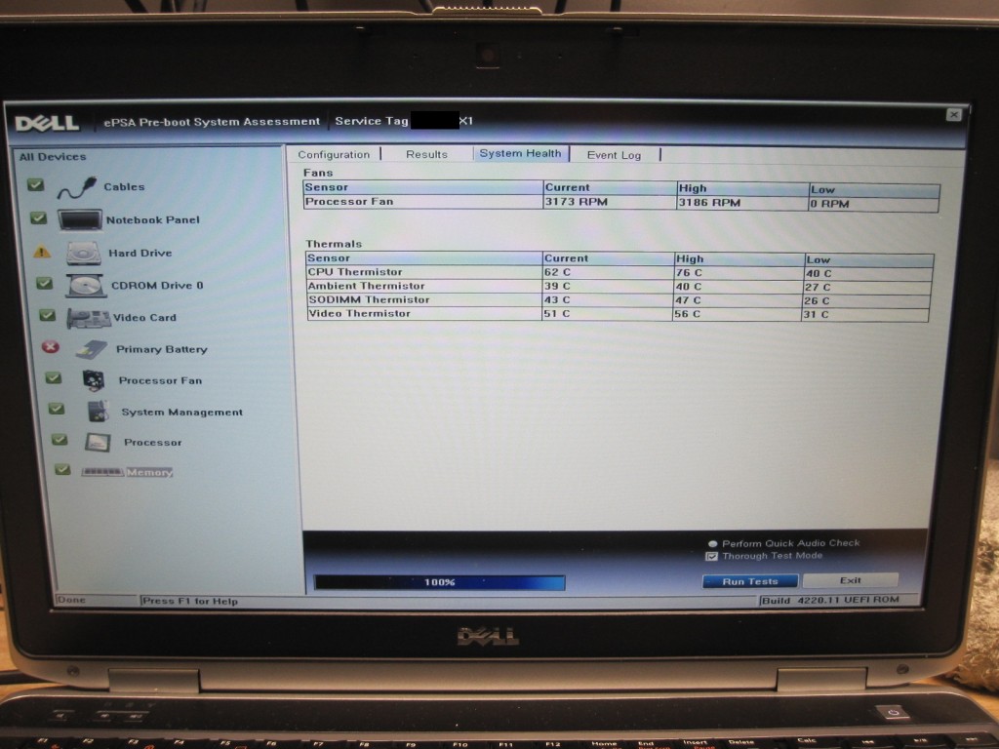Switch to the System Health tab
Viewport: 999px width, 749px height.
(521, 153)
